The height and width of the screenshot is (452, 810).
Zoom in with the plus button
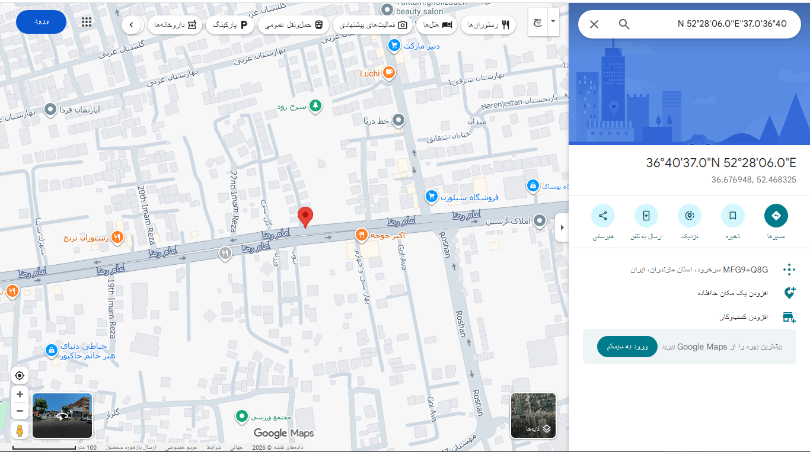click(20, 395)
